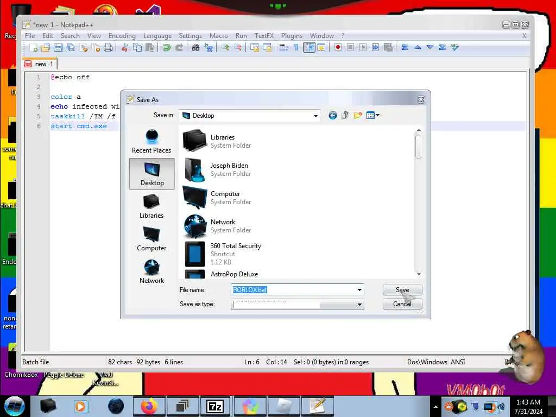Click the Find binoculars icon
This screenshot has height=417, width=556.
point(195,48)
